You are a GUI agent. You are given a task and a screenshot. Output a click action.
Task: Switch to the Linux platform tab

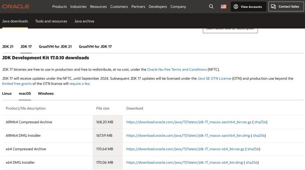pos(7,94)
